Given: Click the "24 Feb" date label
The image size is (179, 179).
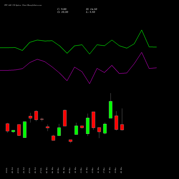Looking at the screenshot, I should point(24,170).
